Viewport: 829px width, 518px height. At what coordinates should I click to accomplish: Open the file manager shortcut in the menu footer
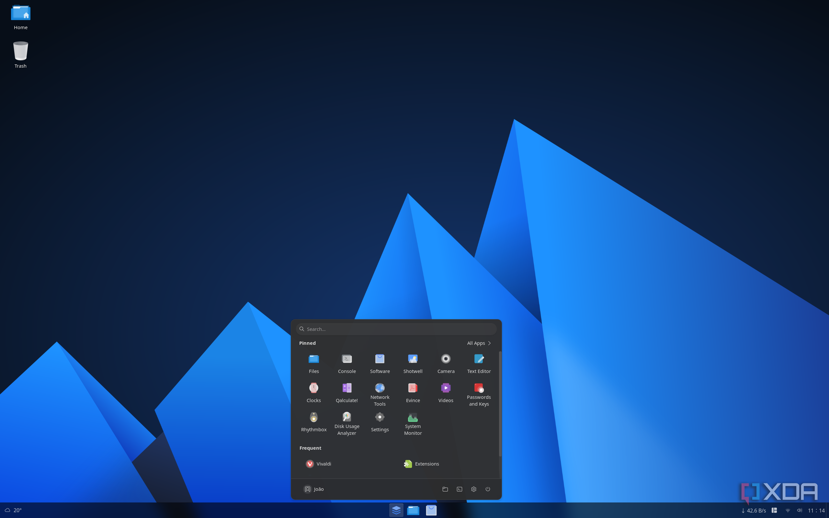(445, 489)
